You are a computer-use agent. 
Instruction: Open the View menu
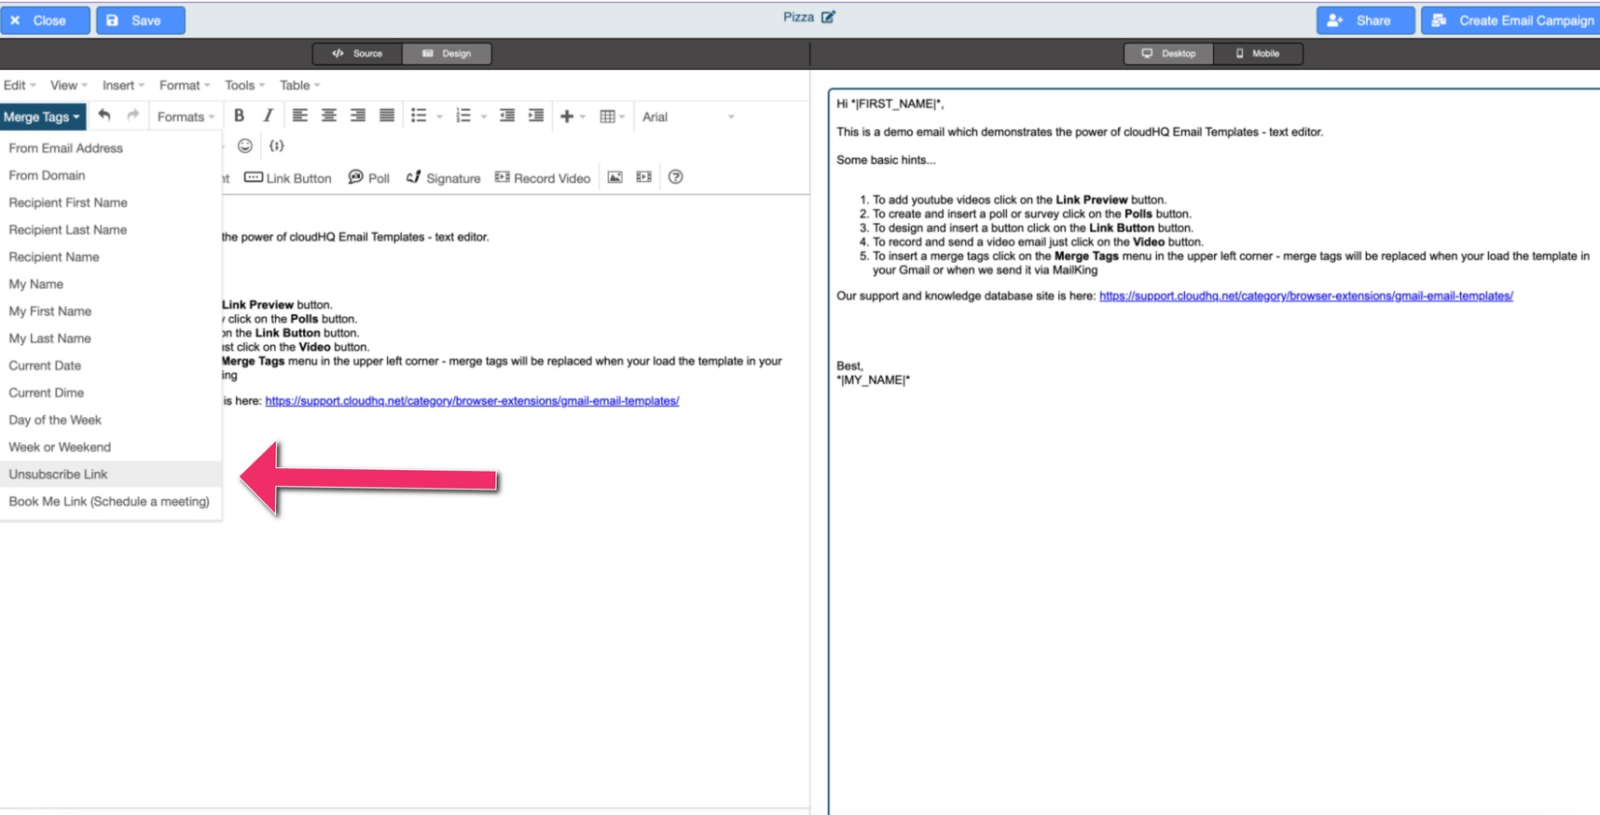pos(68,85)
